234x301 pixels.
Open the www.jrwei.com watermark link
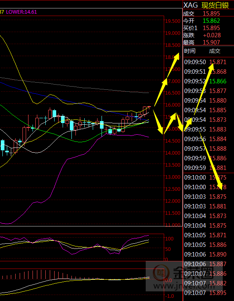(184, 287)
